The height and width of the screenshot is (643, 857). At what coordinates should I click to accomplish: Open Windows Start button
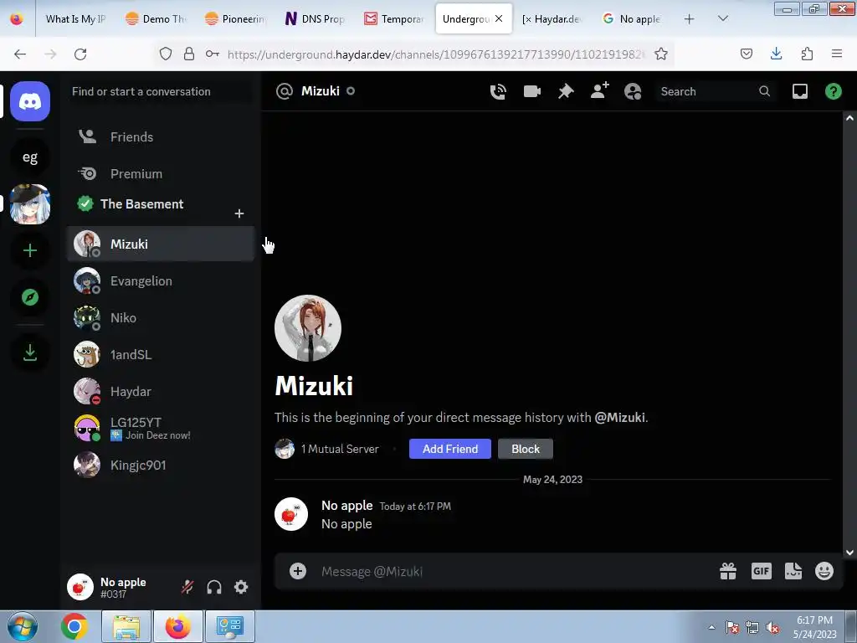pyautogui.click(x=23, y=627)
